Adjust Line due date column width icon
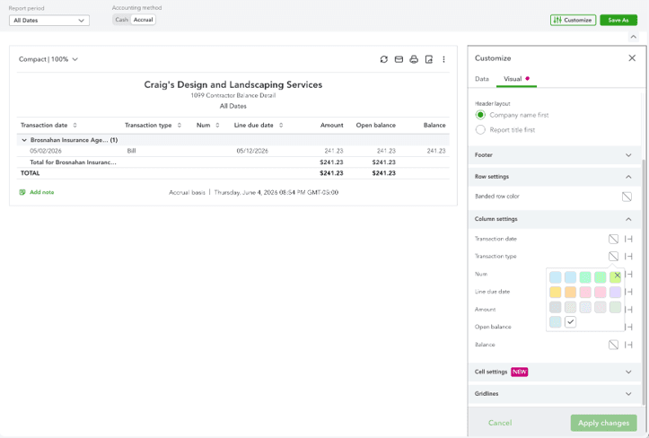This screenshot has width=649, height=438. (x=629, y=292)
